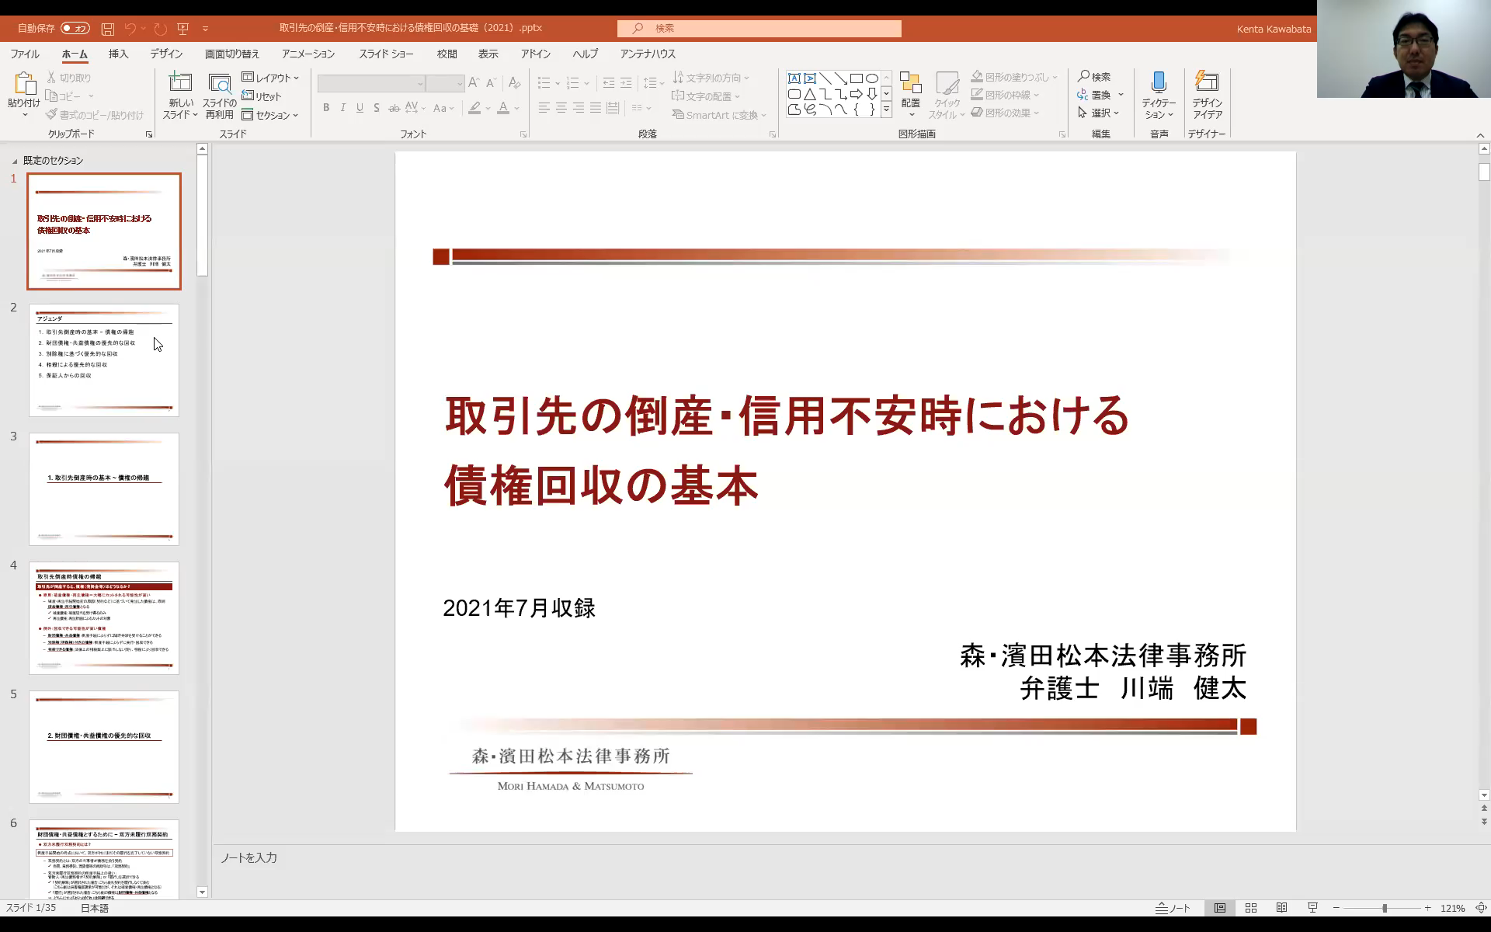The height and width of the screenshot is (932, 1491).
Task: Open the Animations ribbon tab
Action: pyautogui.click(x=308, y=54)
